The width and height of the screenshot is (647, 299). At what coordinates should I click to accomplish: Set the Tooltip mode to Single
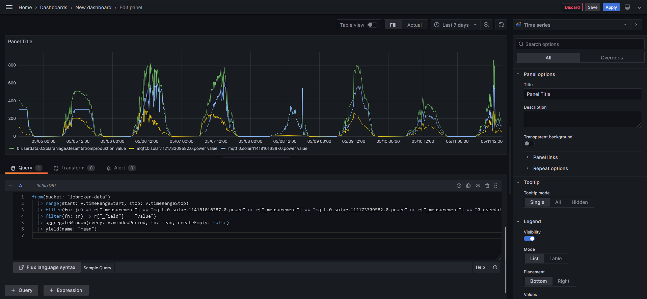click(x=537, y=202)
